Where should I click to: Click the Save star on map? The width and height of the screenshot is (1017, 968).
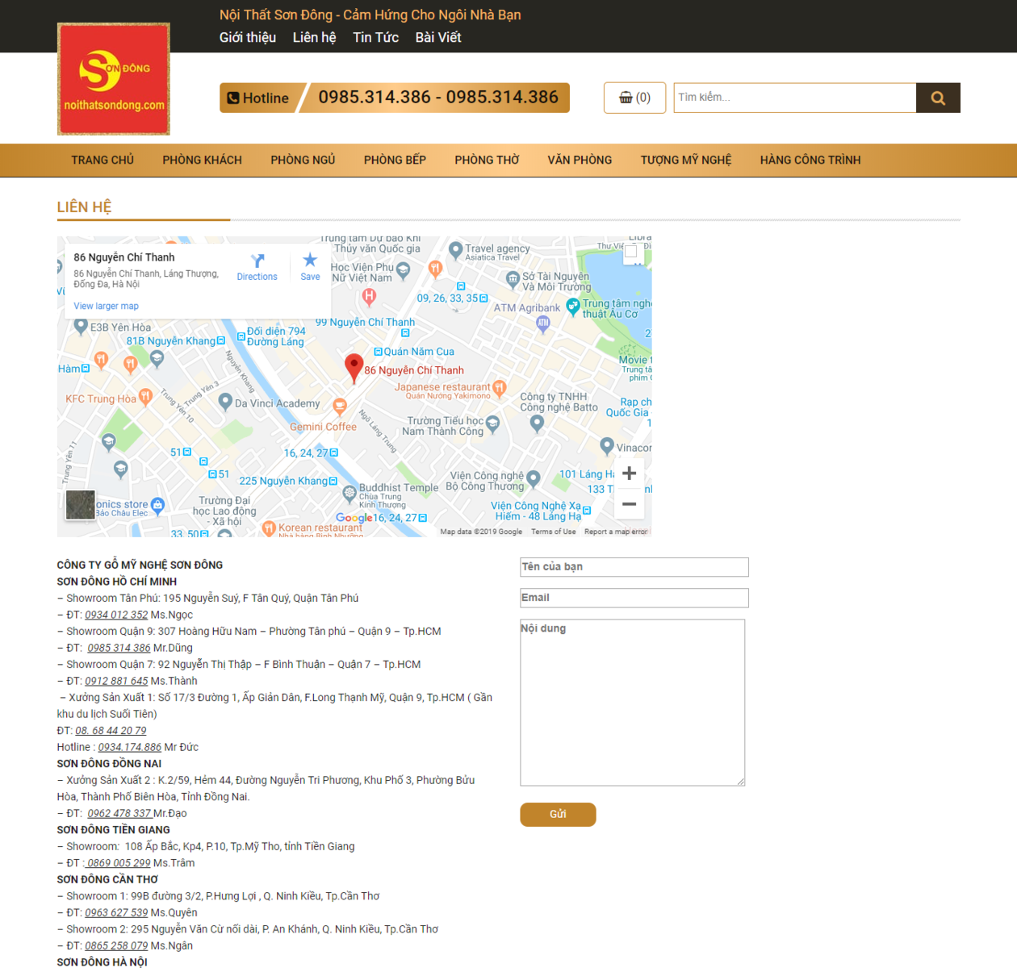tap(310, 260)
